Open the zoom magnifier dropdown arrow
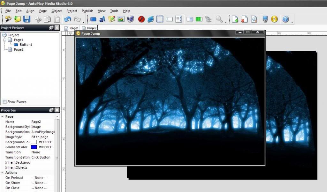Viewport: 327px width, 192px height. [x=226, y=22]
